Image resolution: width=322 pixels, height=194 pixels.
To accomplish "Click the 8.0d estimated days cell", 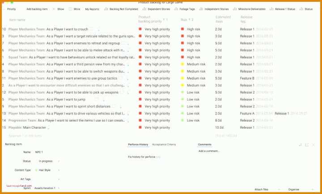I will click(218, 121).
